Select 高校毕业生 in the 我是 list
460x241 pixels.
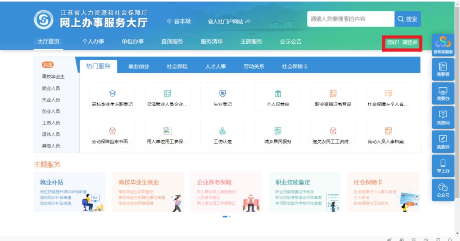(x=53, y=77)
